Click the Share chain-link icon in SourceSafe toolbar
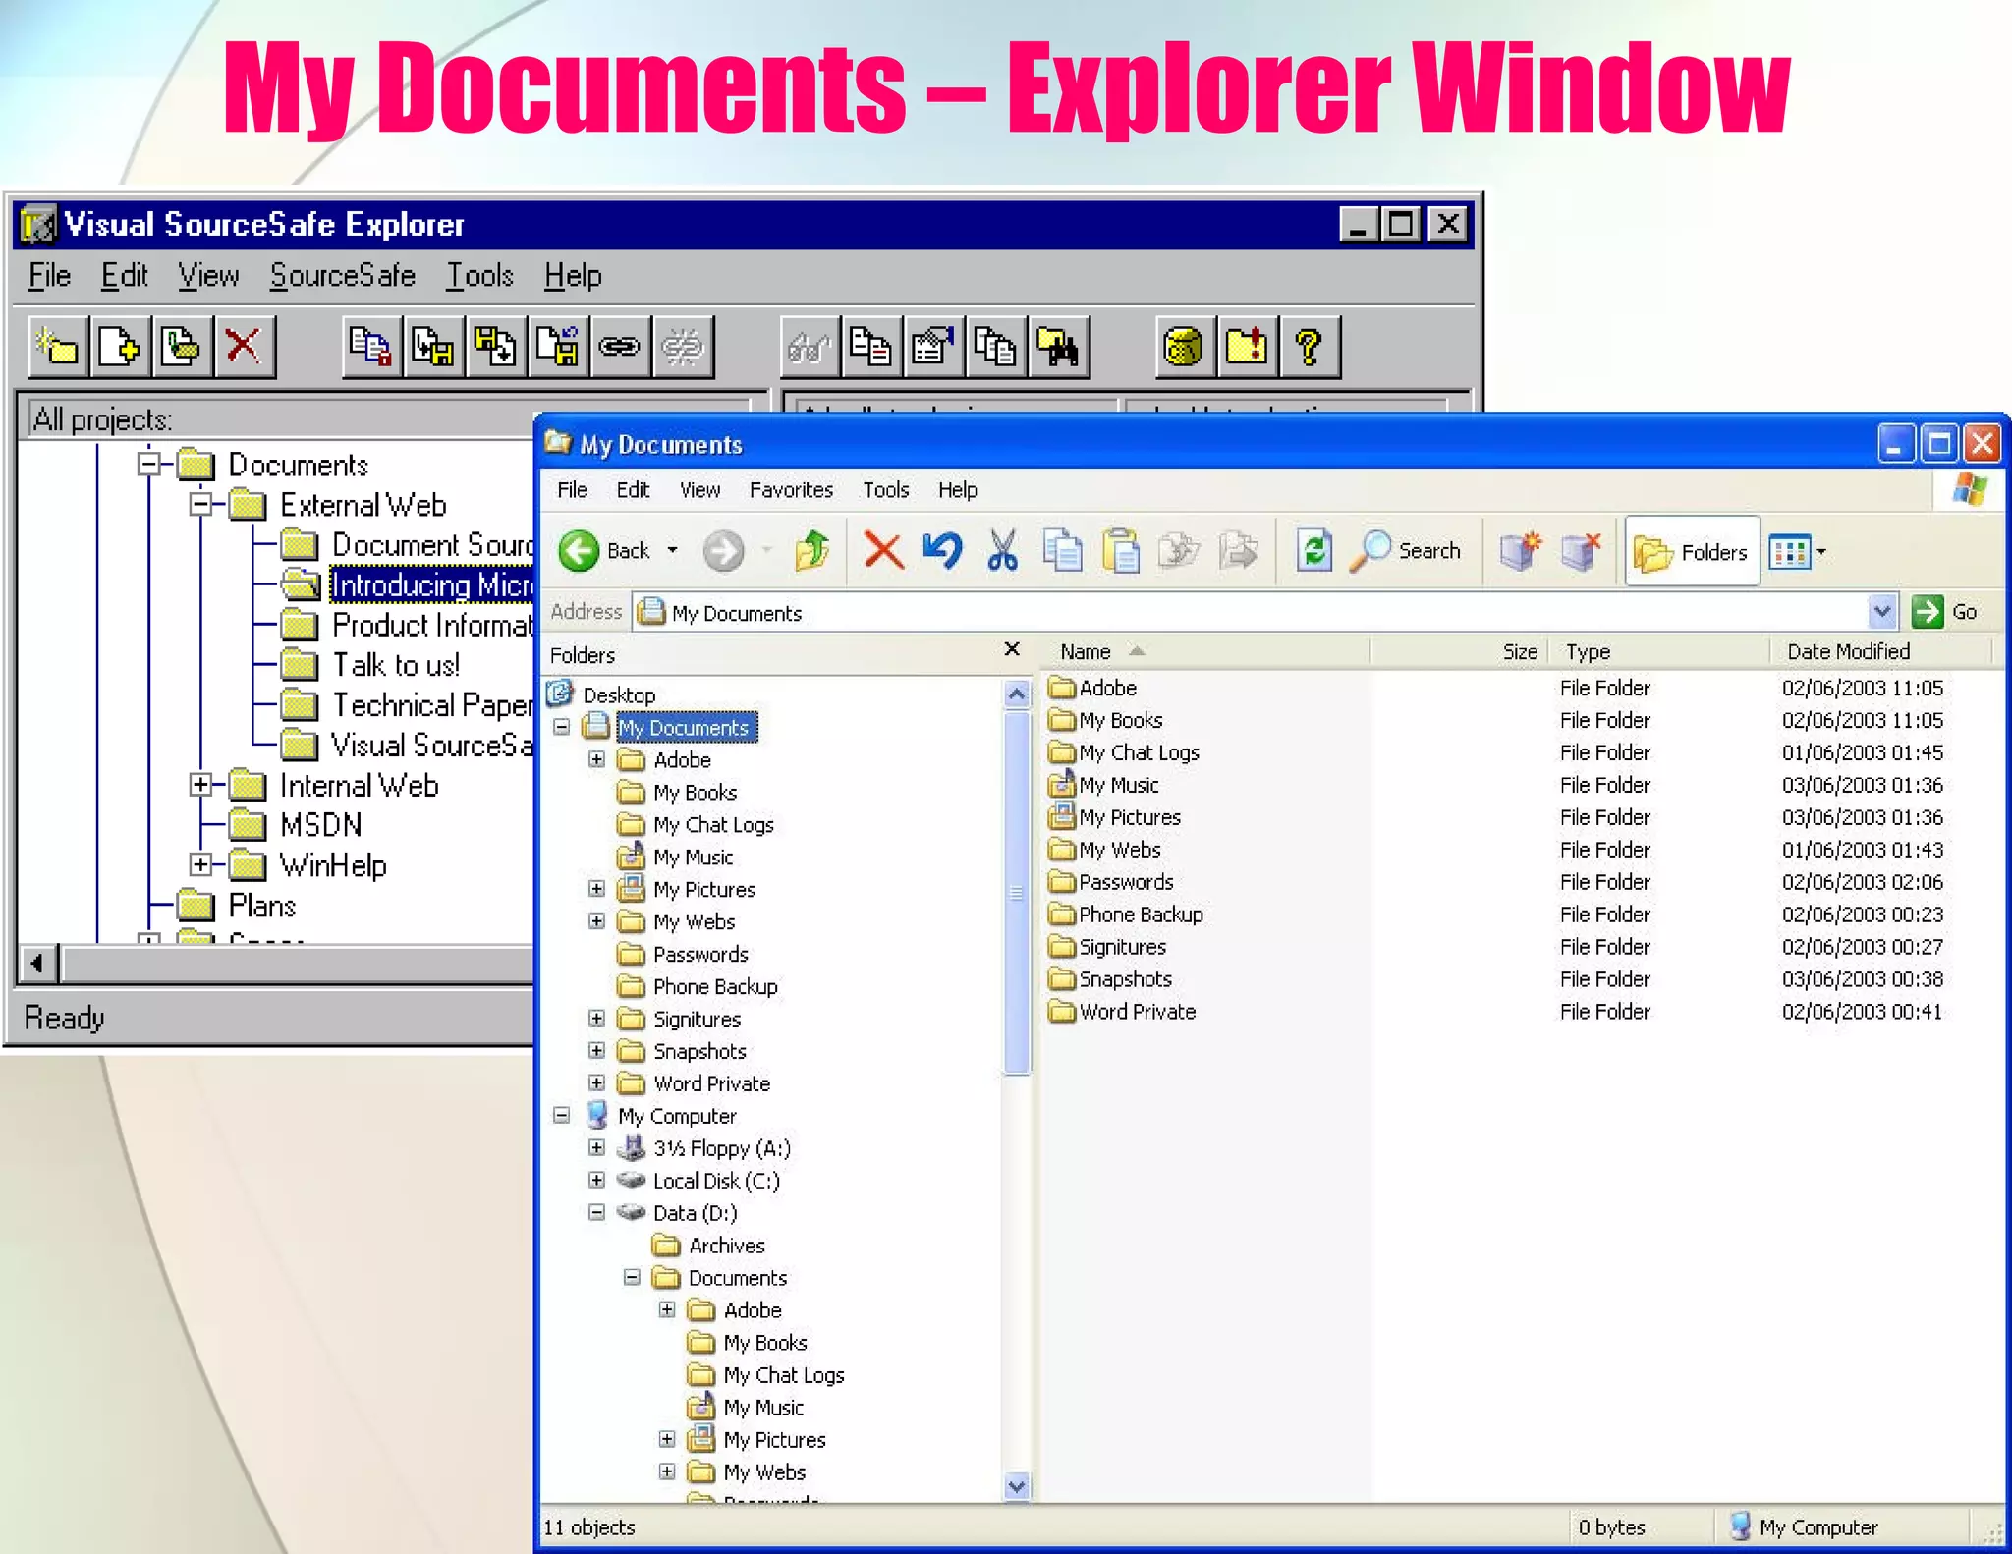The image size is (2012, 1554). [619, 347]
